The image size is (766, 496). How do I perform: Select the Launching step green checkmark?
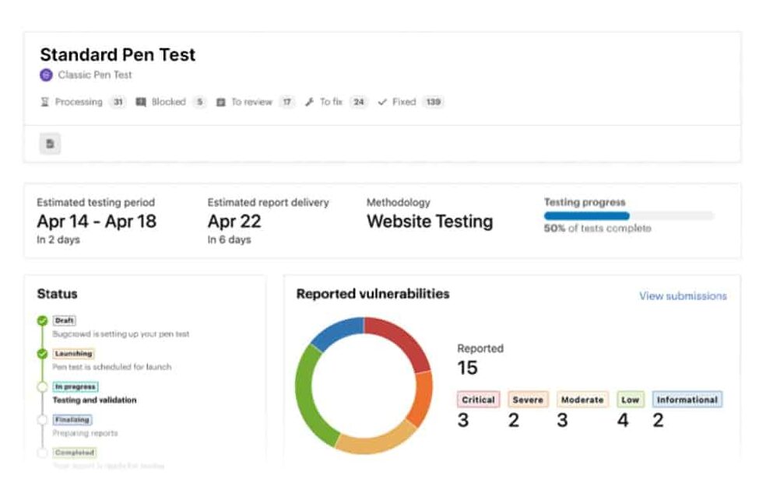pos(42,354)
